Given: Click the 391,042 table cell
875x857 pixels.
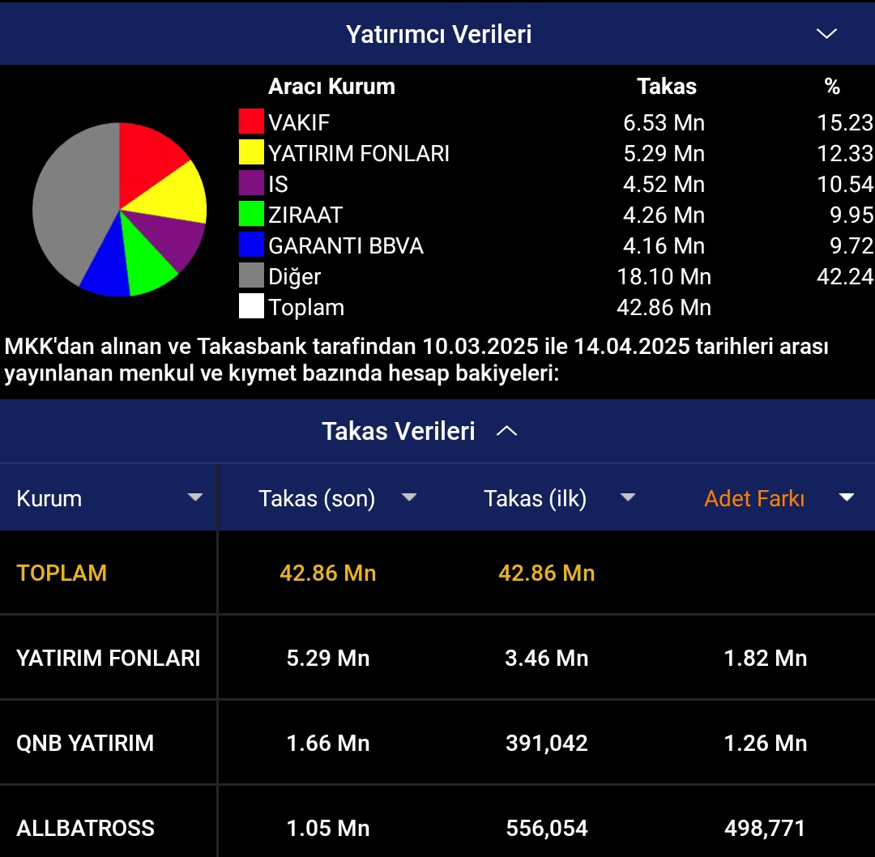Looking at the screenshot, I should tap(547, 743).
